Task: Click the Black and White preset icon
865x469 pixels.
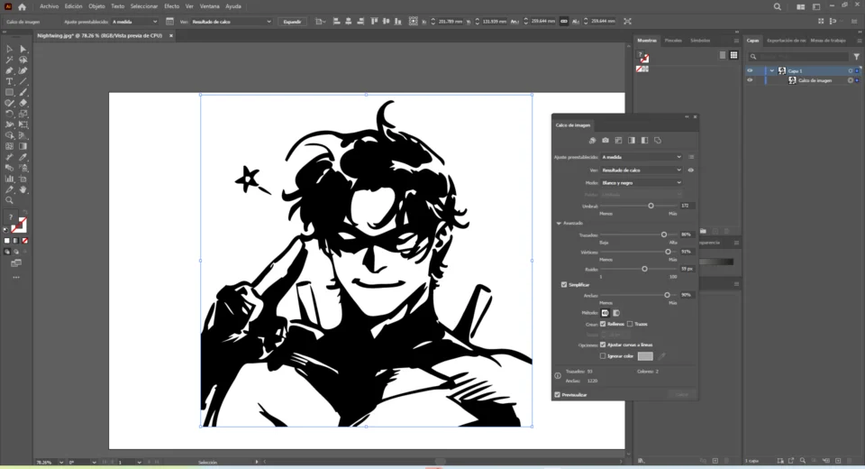Action: (644, 141)
